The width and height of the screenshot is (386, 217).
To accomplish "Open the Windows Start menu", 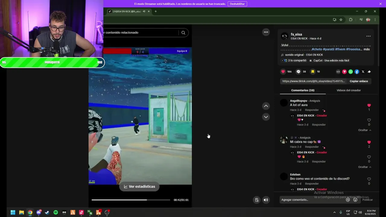I will [x=13, y=212].
